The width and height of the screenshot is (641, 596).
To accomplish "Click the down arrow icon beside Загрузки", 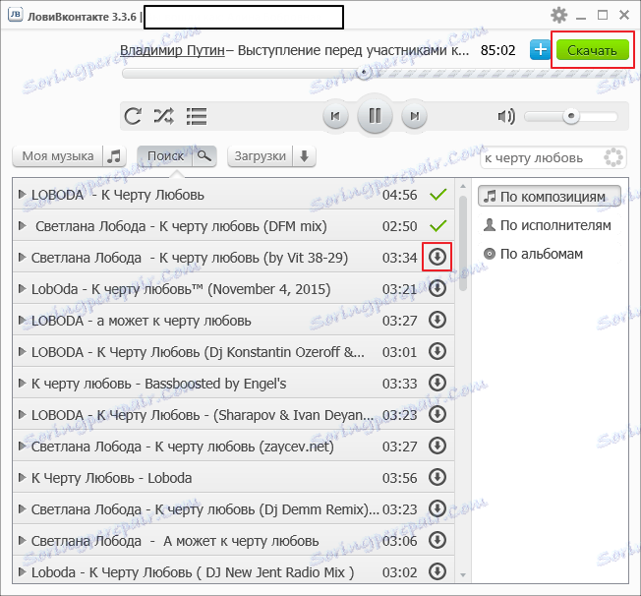I will pos(304,156).
